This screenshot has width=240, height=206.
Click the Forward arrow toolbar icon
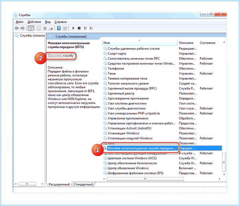tap(22, 28)
